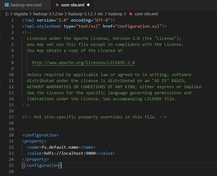The image size is (217, 176).
Task: Click the type="text/xsl" attribute
Action: 82,26
